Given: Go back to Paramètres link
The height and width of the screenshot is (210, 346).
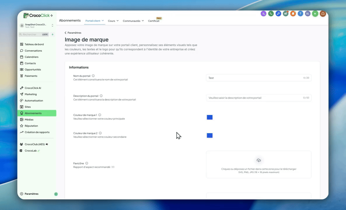Looking at the screenshot, I should pyautogui.click(x=73, y=33).
